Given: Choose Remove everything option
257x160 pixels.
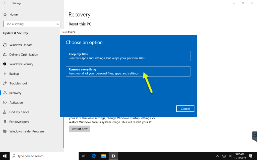Looking at the screenshot, I should point(128,71).
